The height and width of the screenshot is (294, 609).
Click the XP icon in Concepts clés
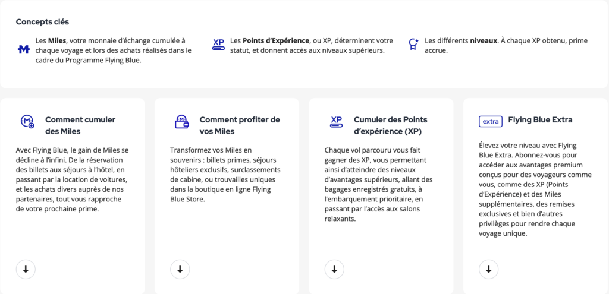(218, 45)
